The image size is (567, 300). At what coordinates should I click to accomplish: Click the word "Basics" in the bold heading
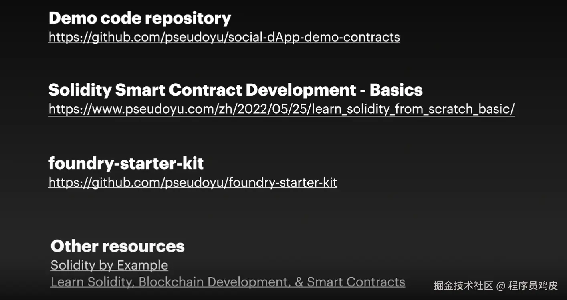(x=396, y=90)
